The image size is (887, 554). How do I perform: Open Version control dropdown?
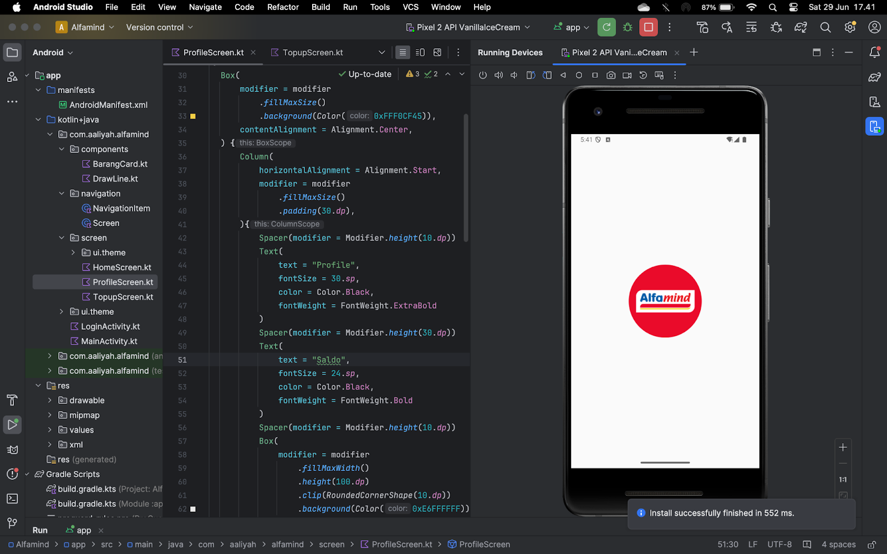160,27
